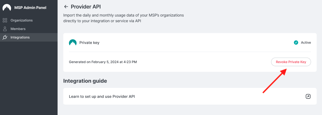The width and height of the screenshot is (322, 115).
Task: Click the Integration guide heading
Action: coord(85,81)
